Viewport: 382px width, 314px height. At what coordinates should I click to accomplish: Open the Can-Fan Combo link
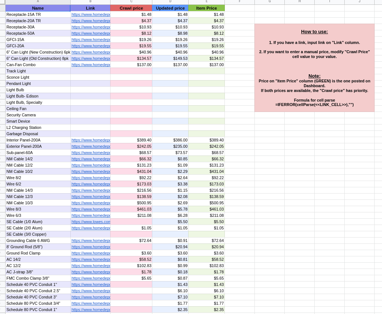(91, 65)
